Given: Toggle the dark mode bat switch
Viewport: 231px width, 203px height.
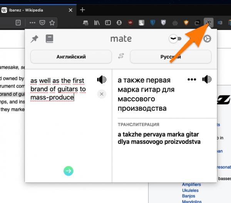Looking at the screenshot, I should coord(175,39).
